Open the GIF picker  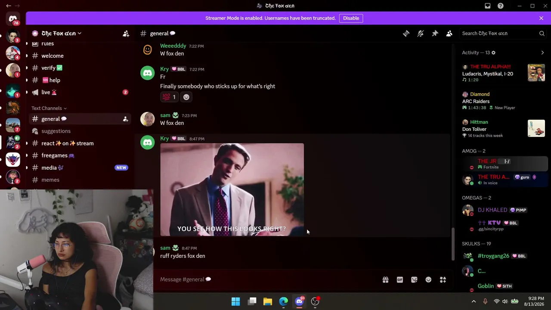click(400, 280)
